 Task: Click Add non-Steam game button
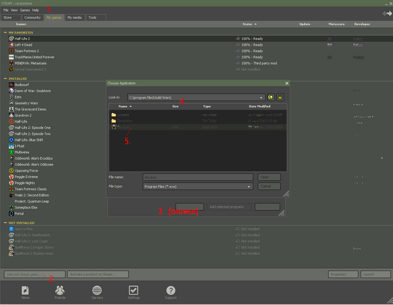tap(34, 274)
